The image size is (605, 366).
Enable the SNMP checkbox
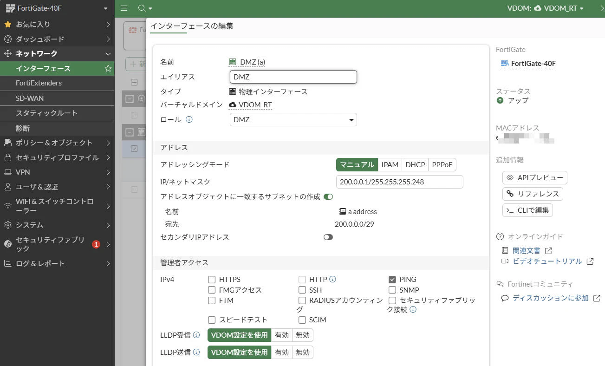(392, 290)
